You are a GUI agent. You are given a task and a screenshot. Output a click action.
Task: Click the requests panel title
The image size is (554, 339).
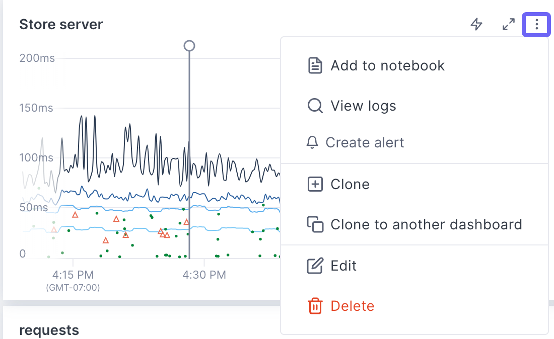click(49, 330)
